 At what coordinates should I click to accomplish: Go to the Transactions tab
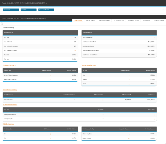coord(133,20)
